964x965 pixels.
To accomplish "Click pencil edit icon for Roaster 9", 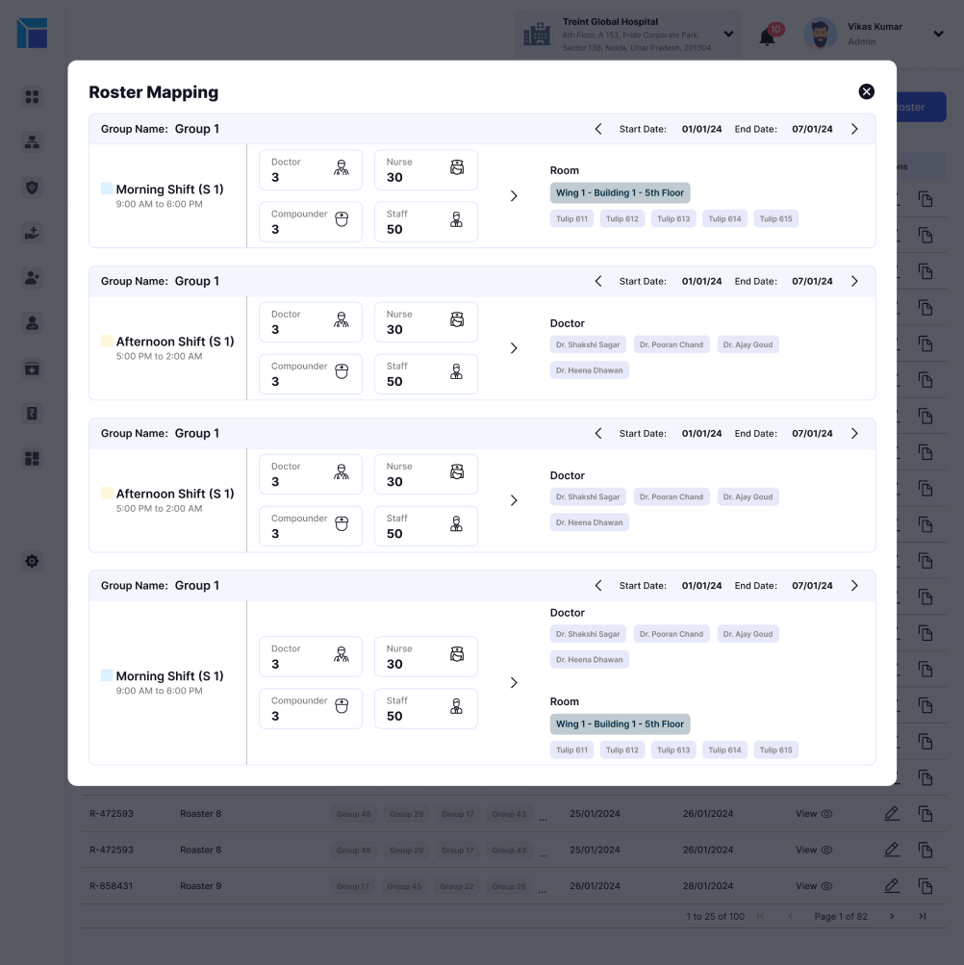I will [x=892, y=885].
